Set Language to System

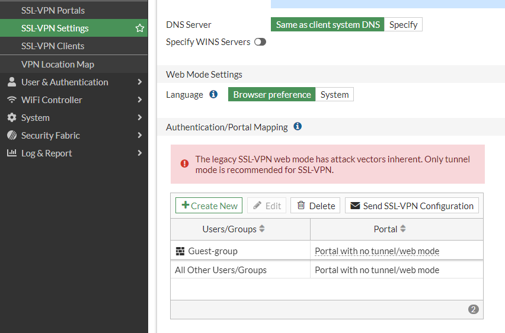pos(334,95)
